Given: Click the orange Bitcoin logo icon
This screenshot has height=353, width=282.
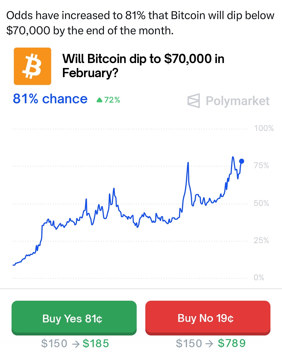Looking at the screenshot, I should click(32, 66).
